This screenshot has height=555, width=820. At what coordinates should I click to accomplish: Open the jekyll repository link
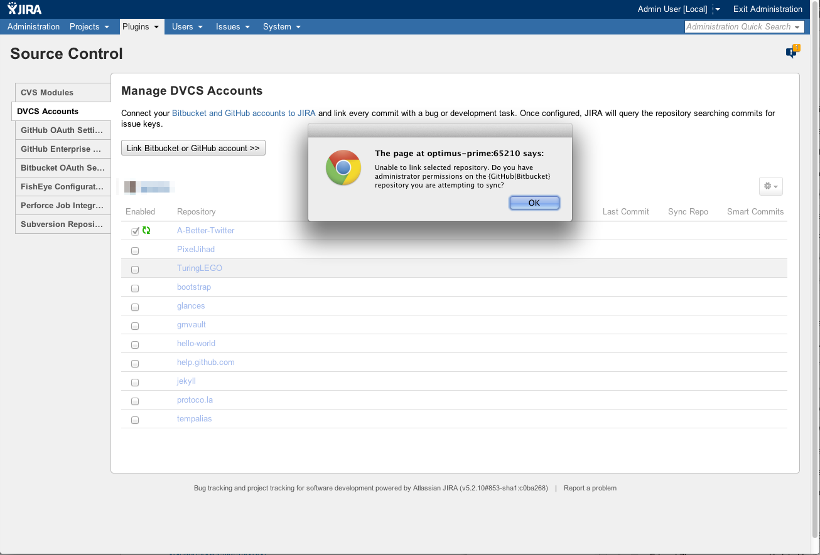coord(186,381)
